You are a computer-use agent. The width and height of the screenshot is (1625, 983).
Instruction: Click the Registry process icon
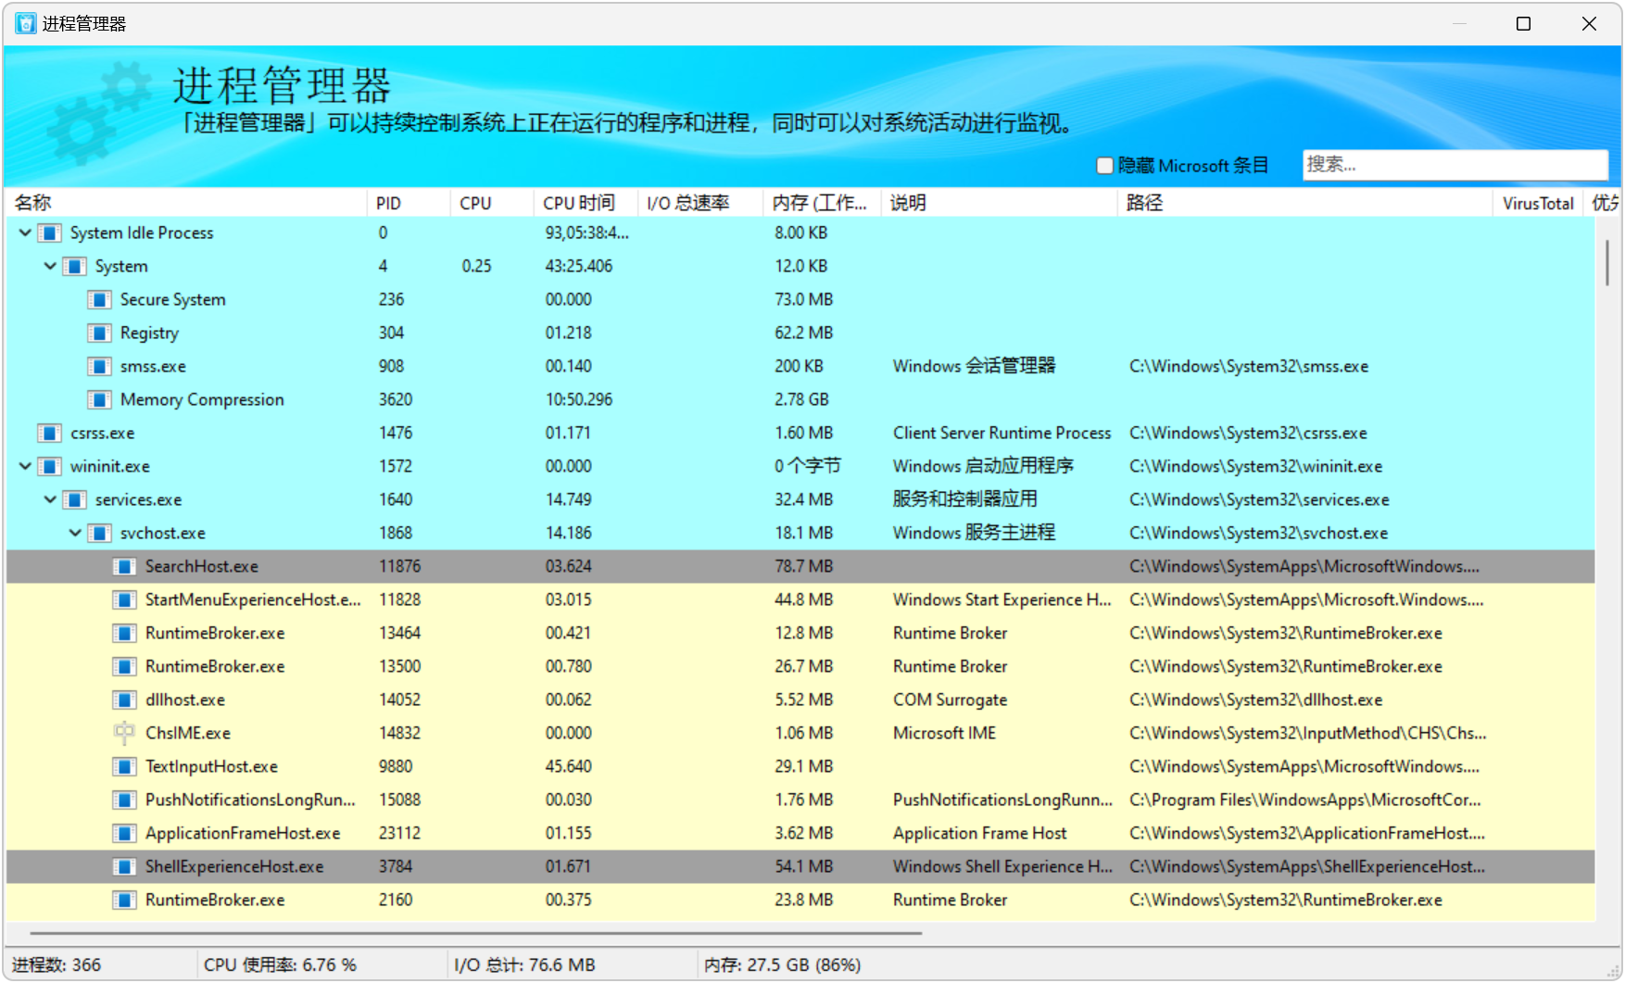100,333
